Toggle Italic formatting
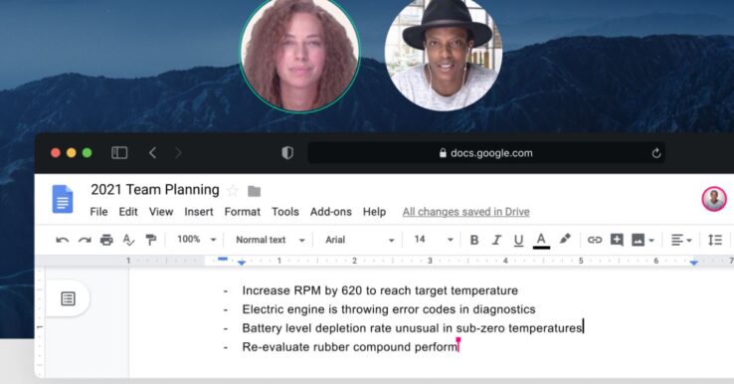Image resolution: width=734 pixels, height=384 pixels. [496, 240]
